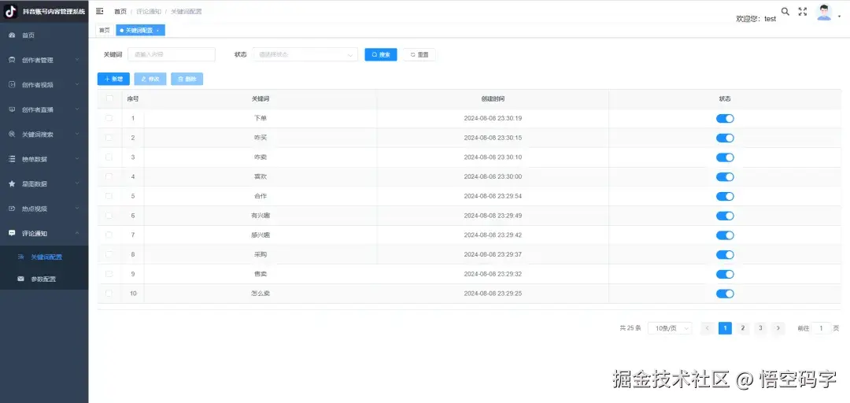Click the 创作者直播 monitor icon in the sidebar
The height and width of the screenshot is (403, 850).
point(12,109)
